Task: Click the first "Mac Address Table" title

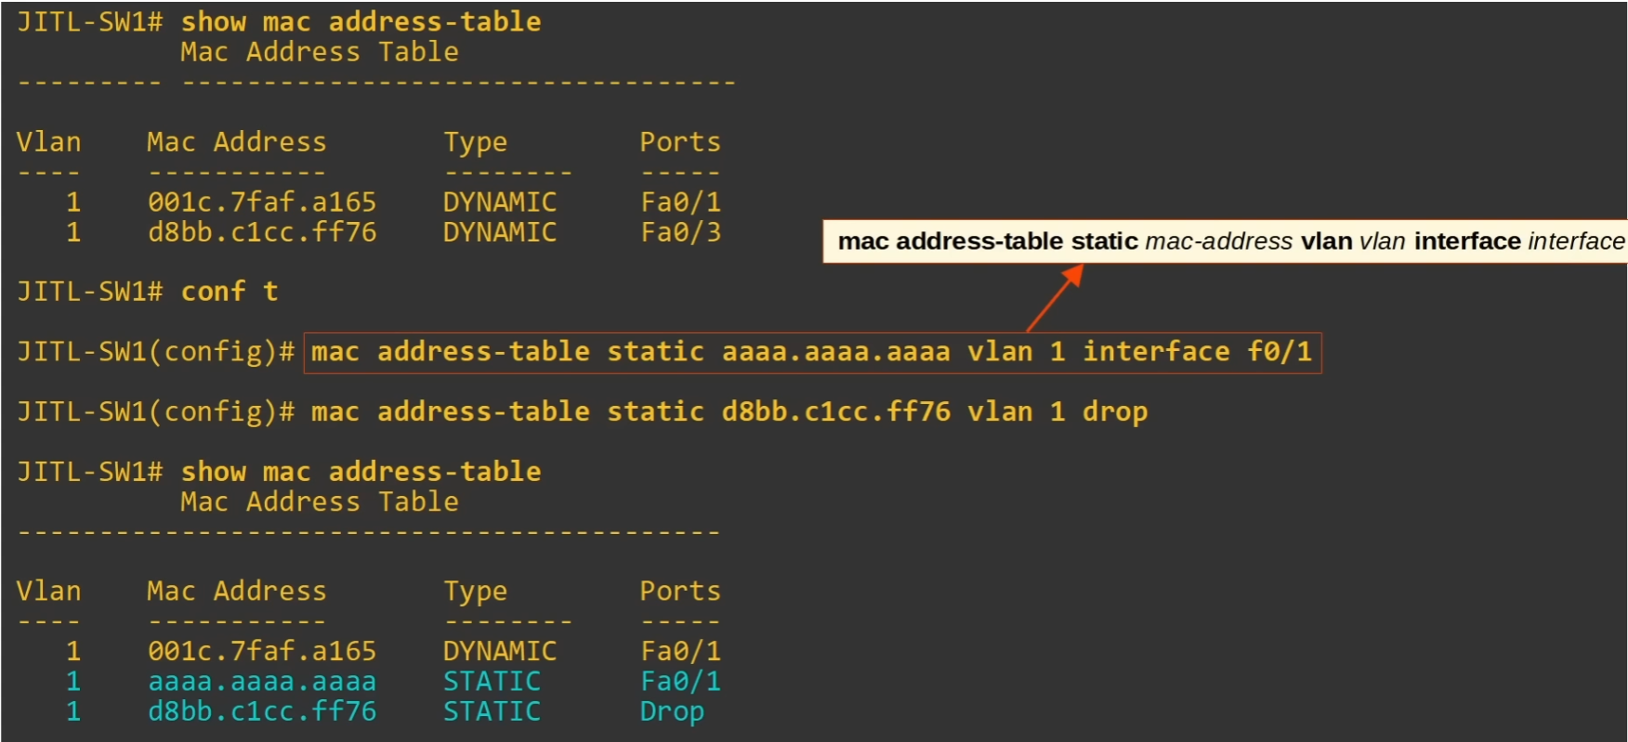Action: coord(319,52)
